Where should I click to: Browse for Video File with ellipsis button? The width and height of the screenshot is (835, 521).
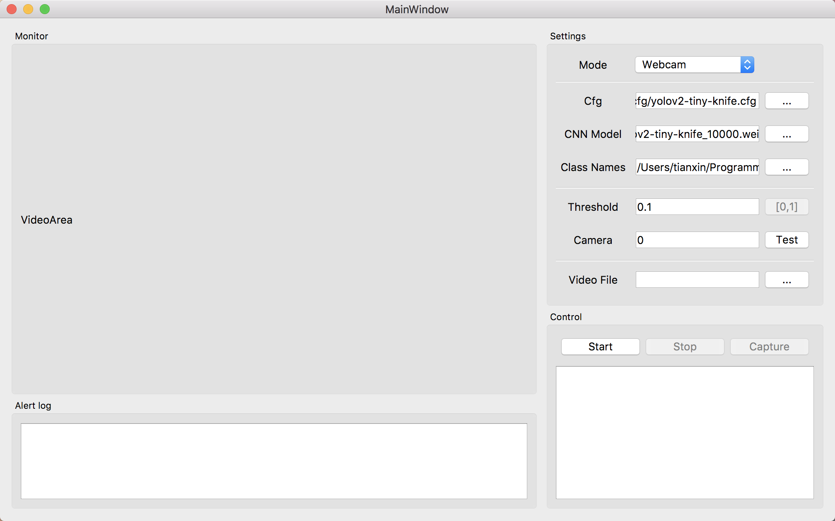coord(787,280)
